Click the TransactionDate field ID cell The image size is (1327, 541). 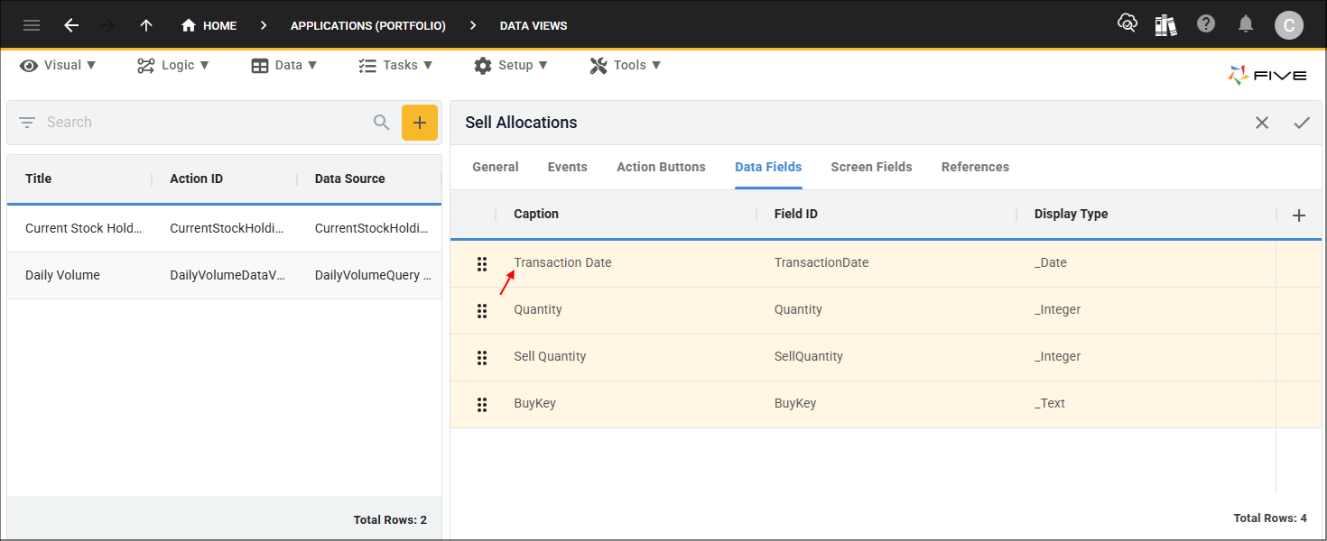click(x=821, y=262)
